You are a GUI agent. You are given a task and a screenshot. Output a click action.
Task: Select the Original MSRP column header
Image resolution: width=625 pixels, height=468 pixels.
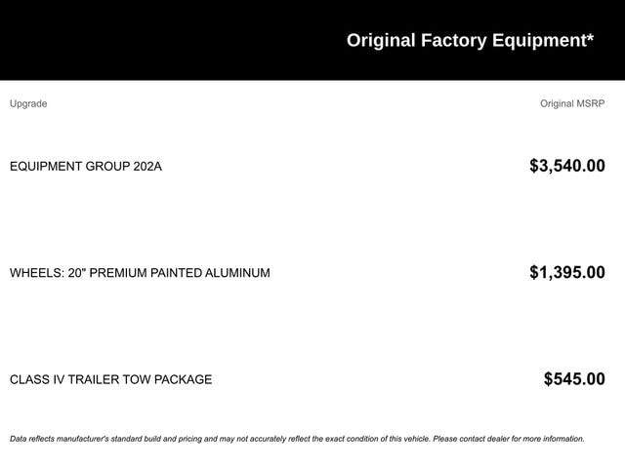tap(572, 103)
